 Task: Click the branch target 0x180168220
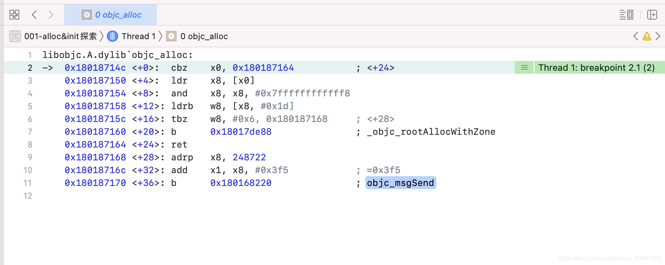(241, 183)
